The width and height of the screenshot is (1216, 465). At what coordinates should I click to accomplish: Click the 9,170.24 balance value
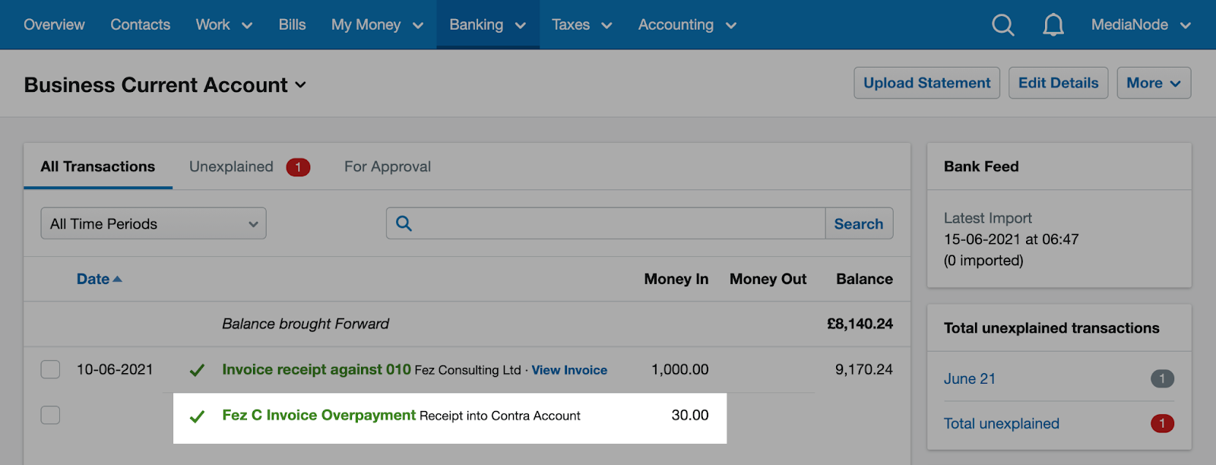(864, 369)
